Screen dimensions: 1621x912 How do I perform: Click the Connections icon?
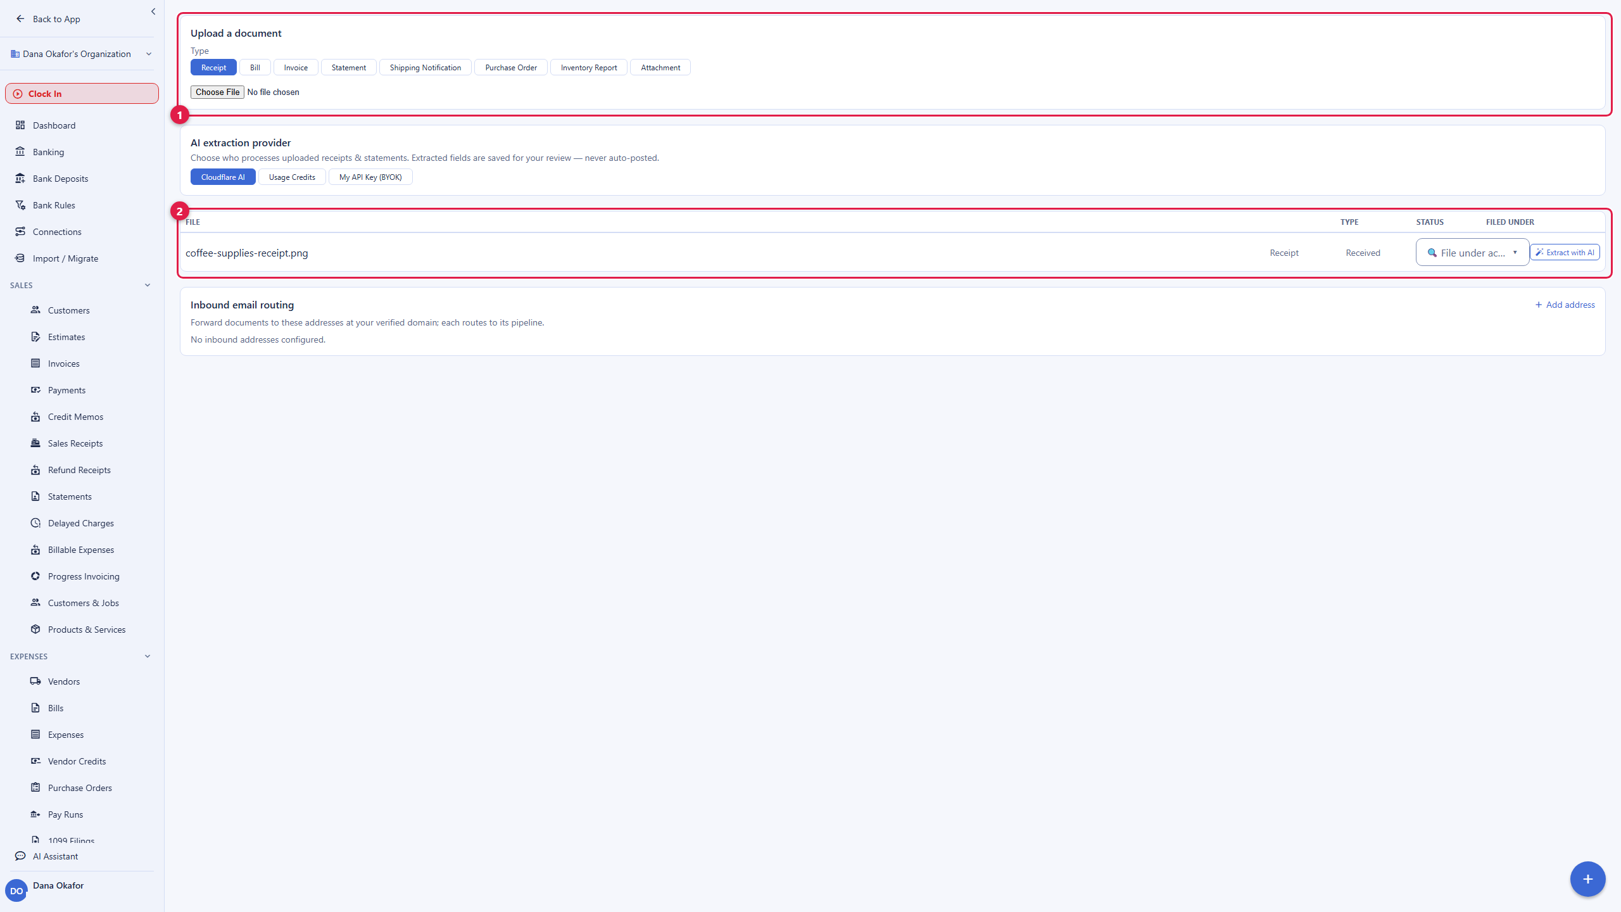(20, 232)
